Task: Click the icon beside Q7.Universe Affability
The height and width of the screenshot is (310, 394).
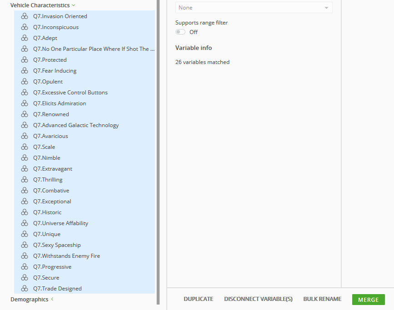Action: point(25,223)
